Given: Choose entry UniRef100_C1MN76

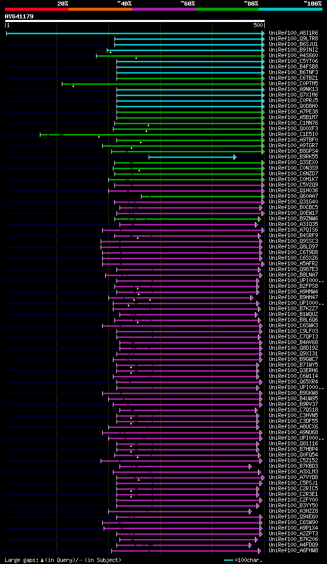Looking at the screenshot, I should pyautogui.click(x=293, y=123).
